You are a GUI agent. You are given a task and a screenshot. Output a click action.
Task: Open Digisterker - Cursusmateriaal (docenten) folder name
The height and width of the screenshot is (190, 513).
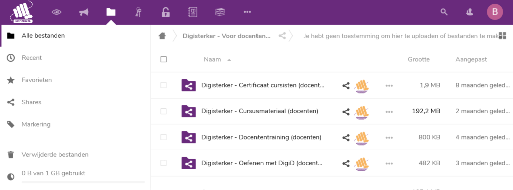[260, 111]
